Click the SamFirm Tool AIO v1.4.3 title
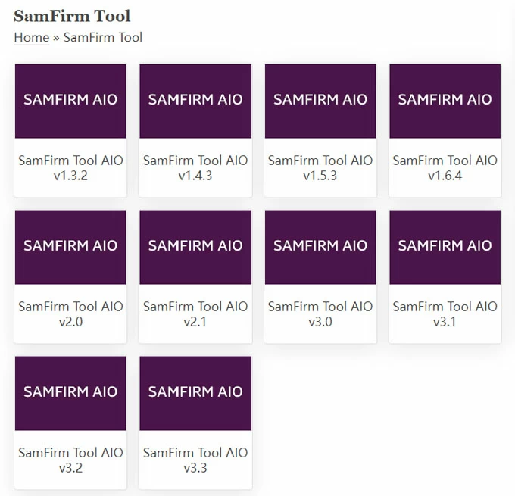 click(195, 168)
